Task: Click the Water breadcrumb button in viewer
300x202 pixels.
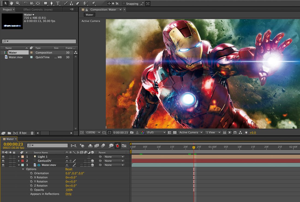Action: pyautogui.click(x=89, y=15)
